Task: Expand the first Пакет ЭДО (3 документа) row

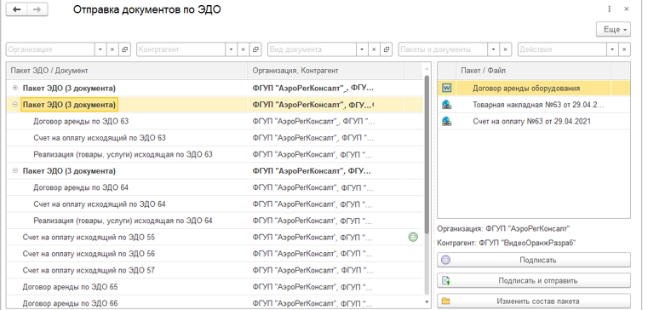Action: pos(15,88)
